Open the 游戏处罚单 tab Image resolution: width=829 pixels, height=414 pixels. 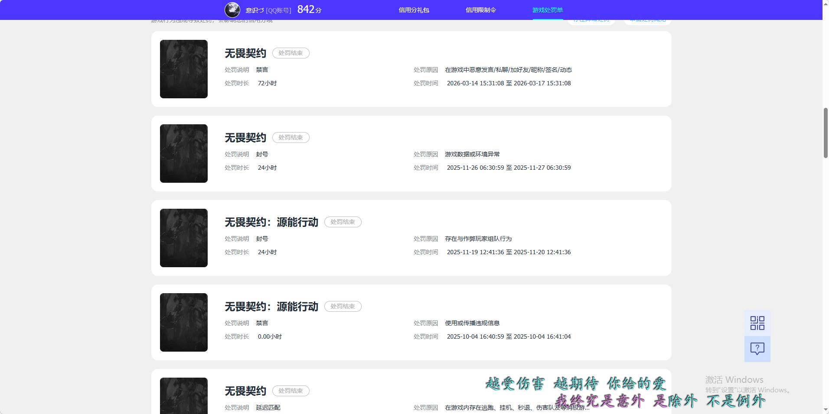point(548,10)
